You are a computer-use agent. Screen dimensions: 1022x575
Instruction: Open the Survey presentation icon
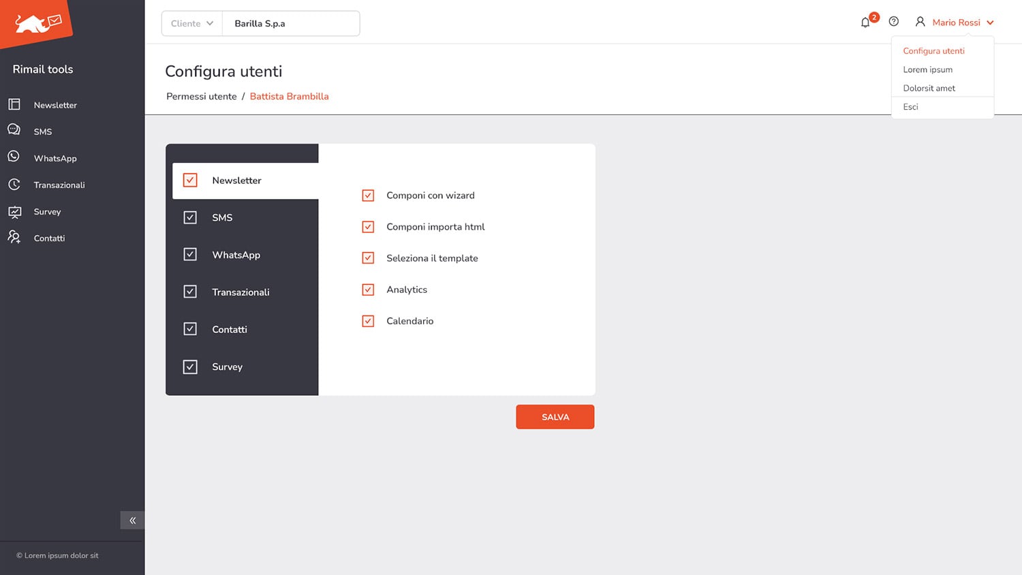point(14,211)
